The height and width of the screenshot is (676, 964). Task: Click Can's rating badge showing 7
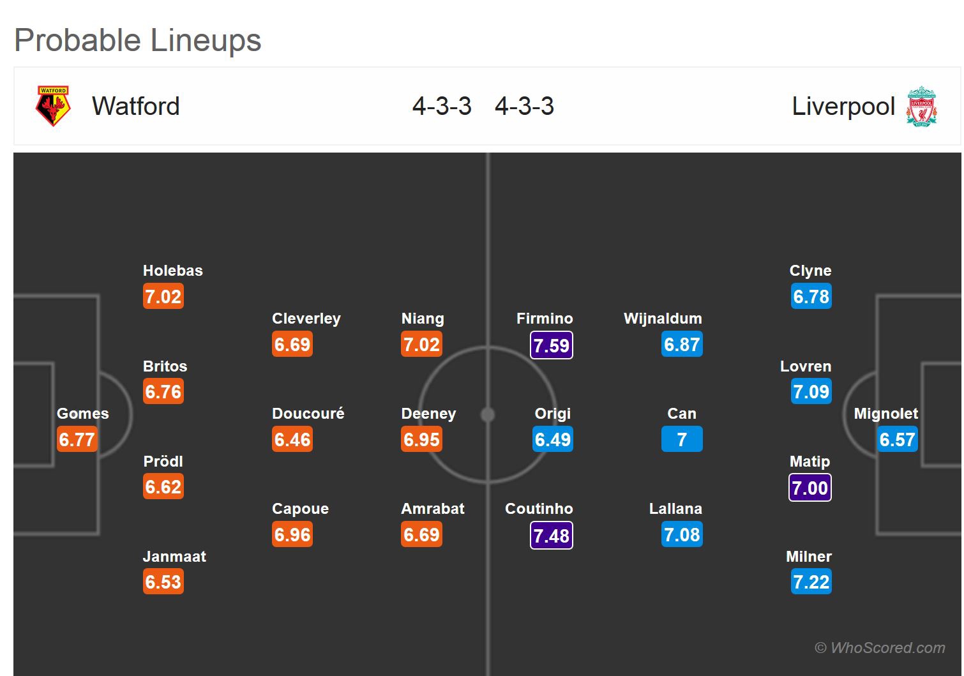point(682,440)
